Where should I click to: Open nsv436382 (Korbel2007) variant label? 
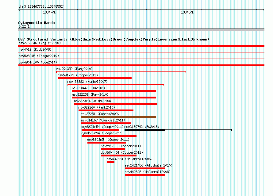87,82
